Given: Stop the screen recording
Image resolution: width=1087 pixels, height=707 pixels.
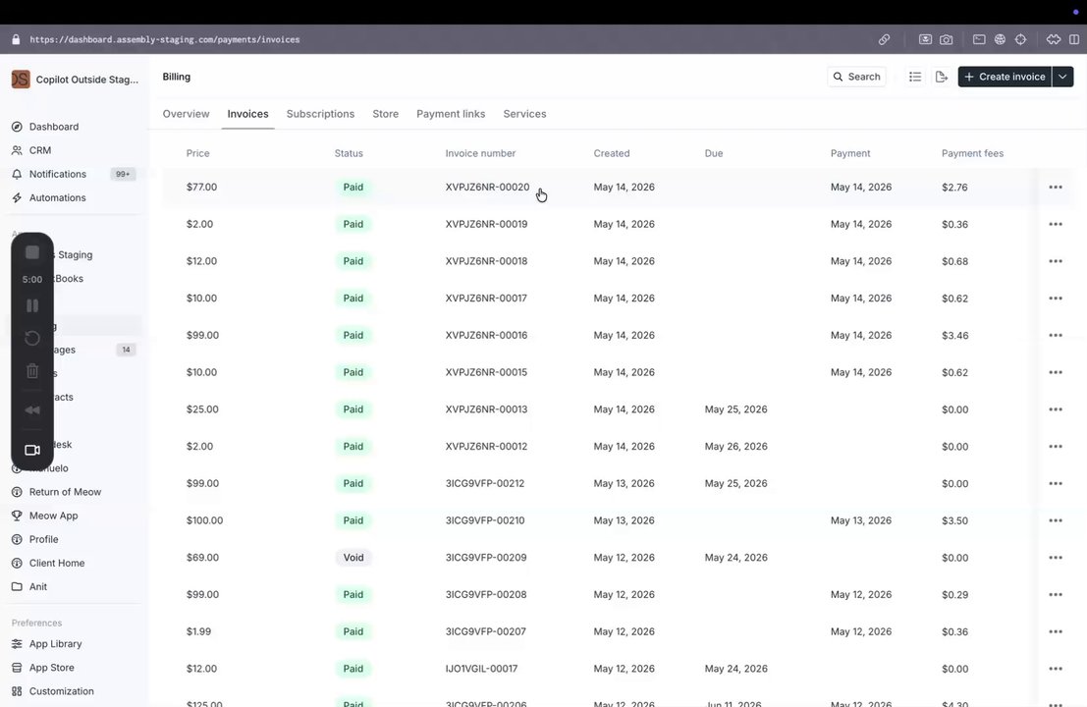Looking at the screenshot, I should [31, 252].
